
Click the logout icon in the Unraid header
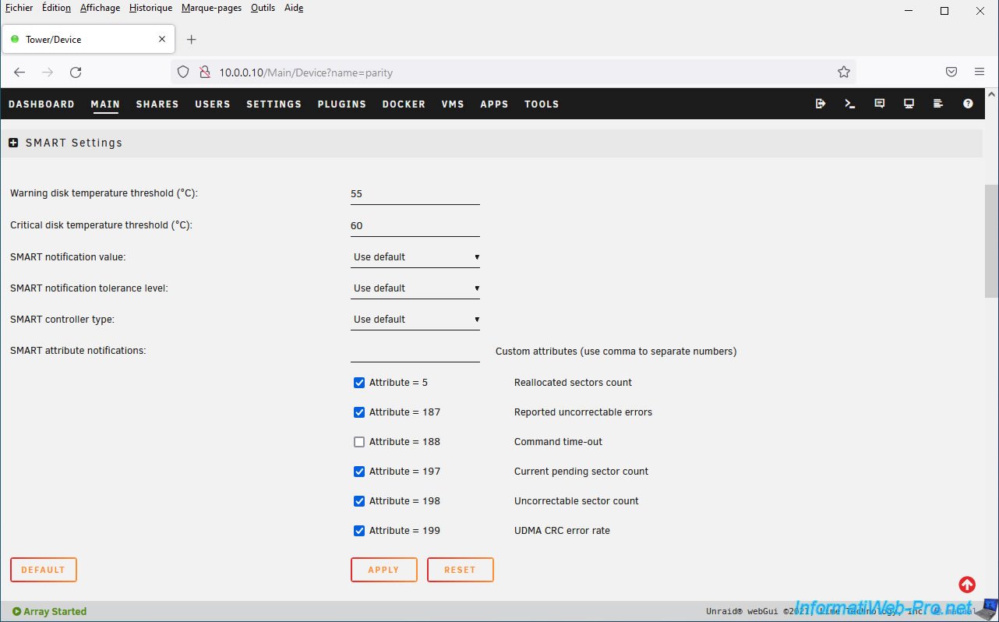821,104
